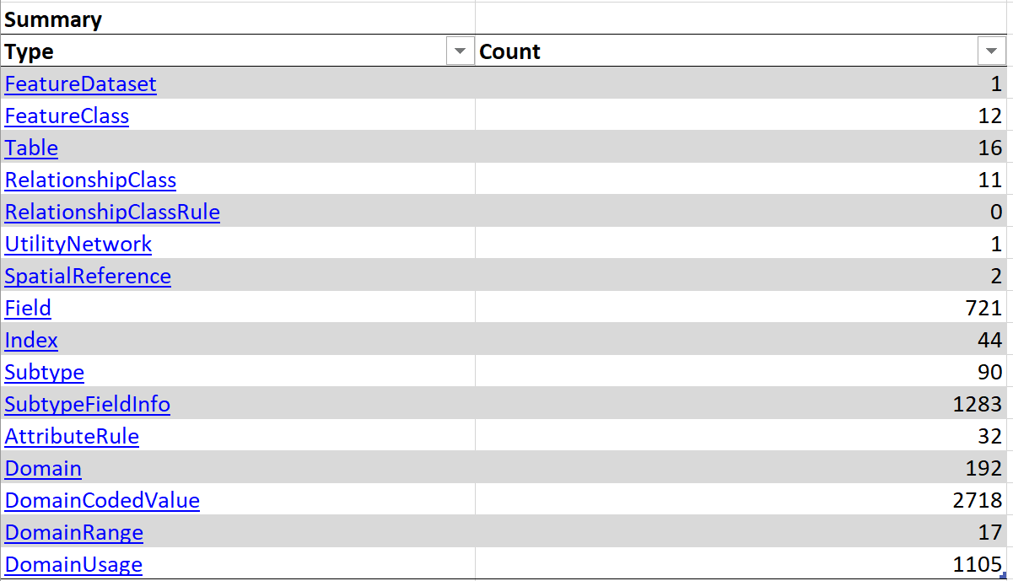
Task: Follow the FeatureClass hyperlink
Action: point(67,116)
